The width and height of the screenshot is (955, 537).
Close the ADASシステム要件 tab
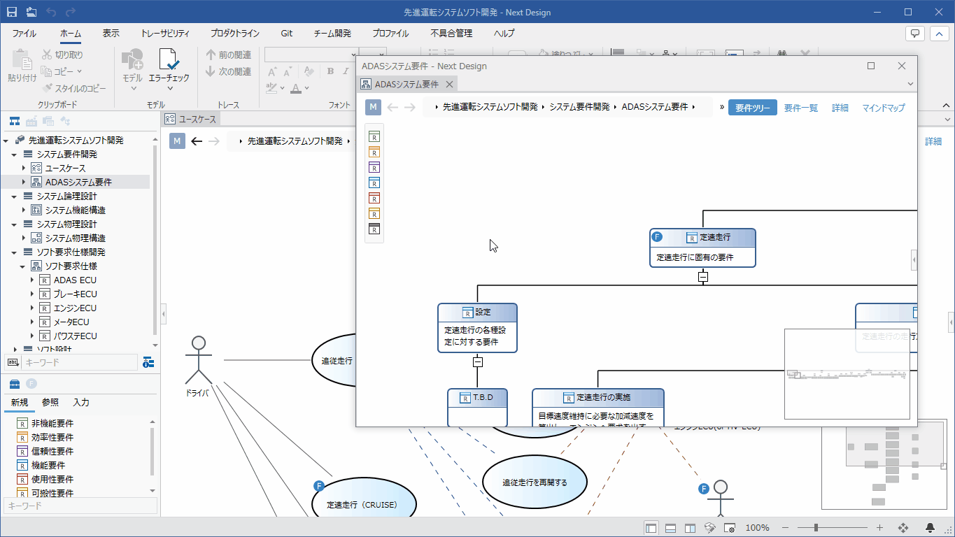click(450, 84)
